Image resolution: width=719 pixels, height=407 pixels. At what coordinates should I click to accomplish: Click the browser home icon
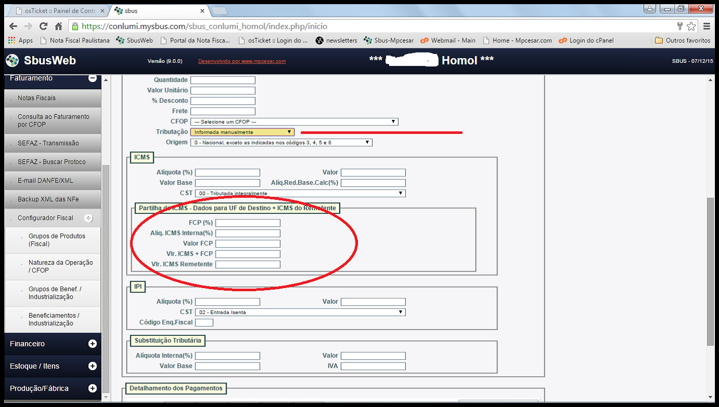(x=59, y=26)
